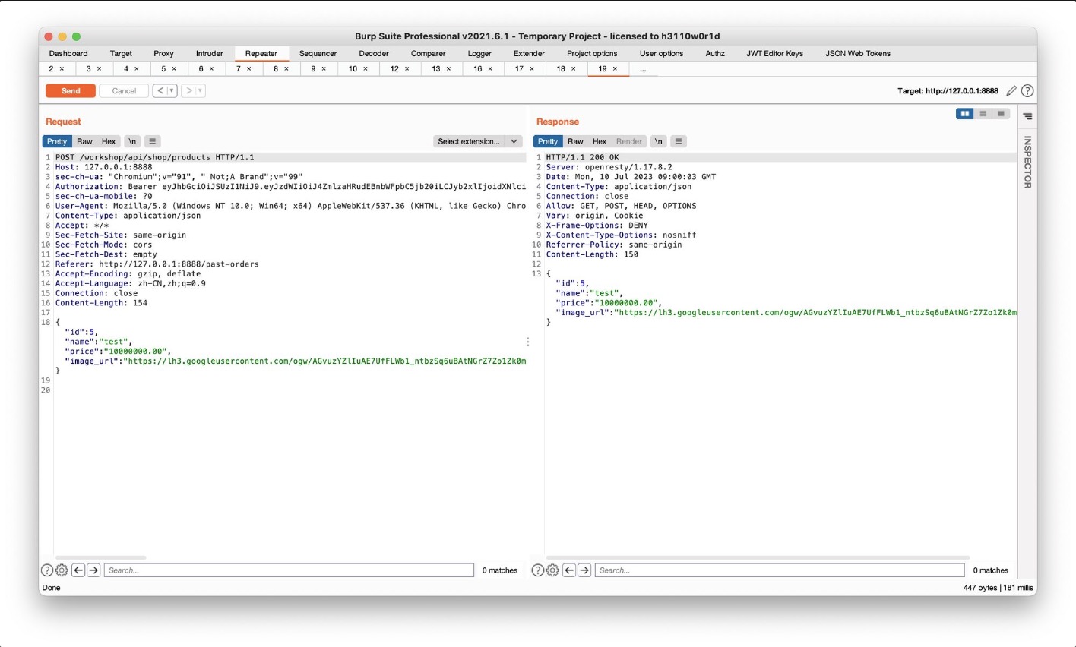
Task: Click the Cancel button
Action: point(124,91)
